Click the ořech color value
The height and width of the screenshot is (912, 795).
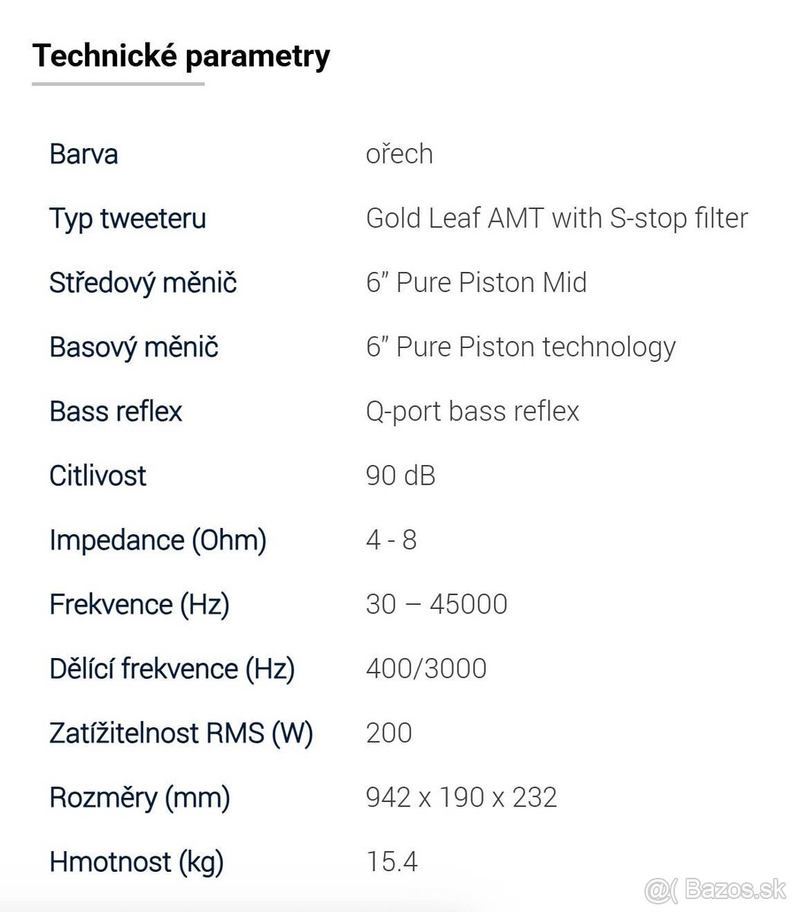(399, 154)
